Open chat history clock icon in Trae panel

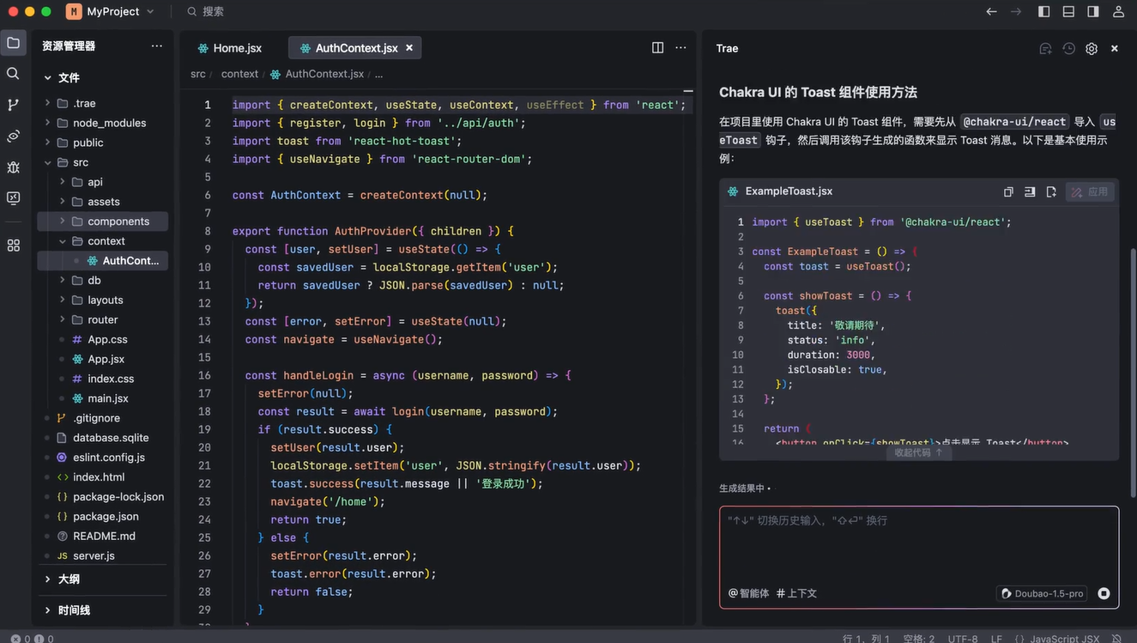click(1068, 49)
